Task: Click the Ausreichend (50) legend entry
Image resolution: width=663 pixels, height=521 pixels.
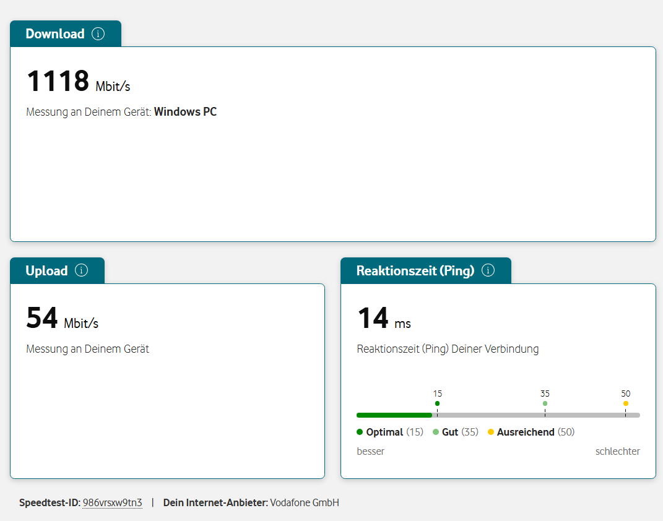Action: 531,433
